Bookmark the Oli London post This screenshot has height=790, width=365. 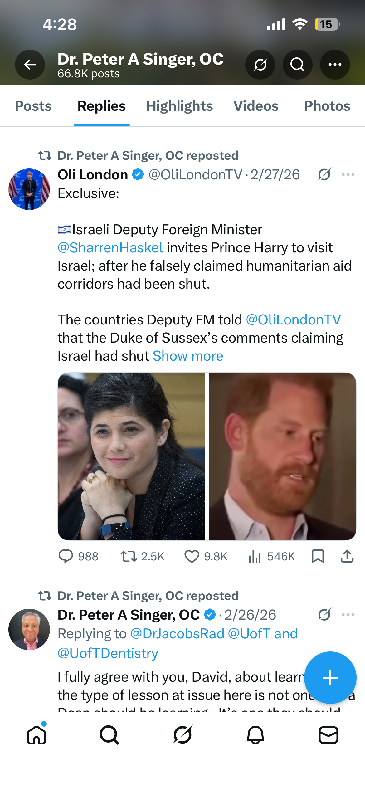318,556
